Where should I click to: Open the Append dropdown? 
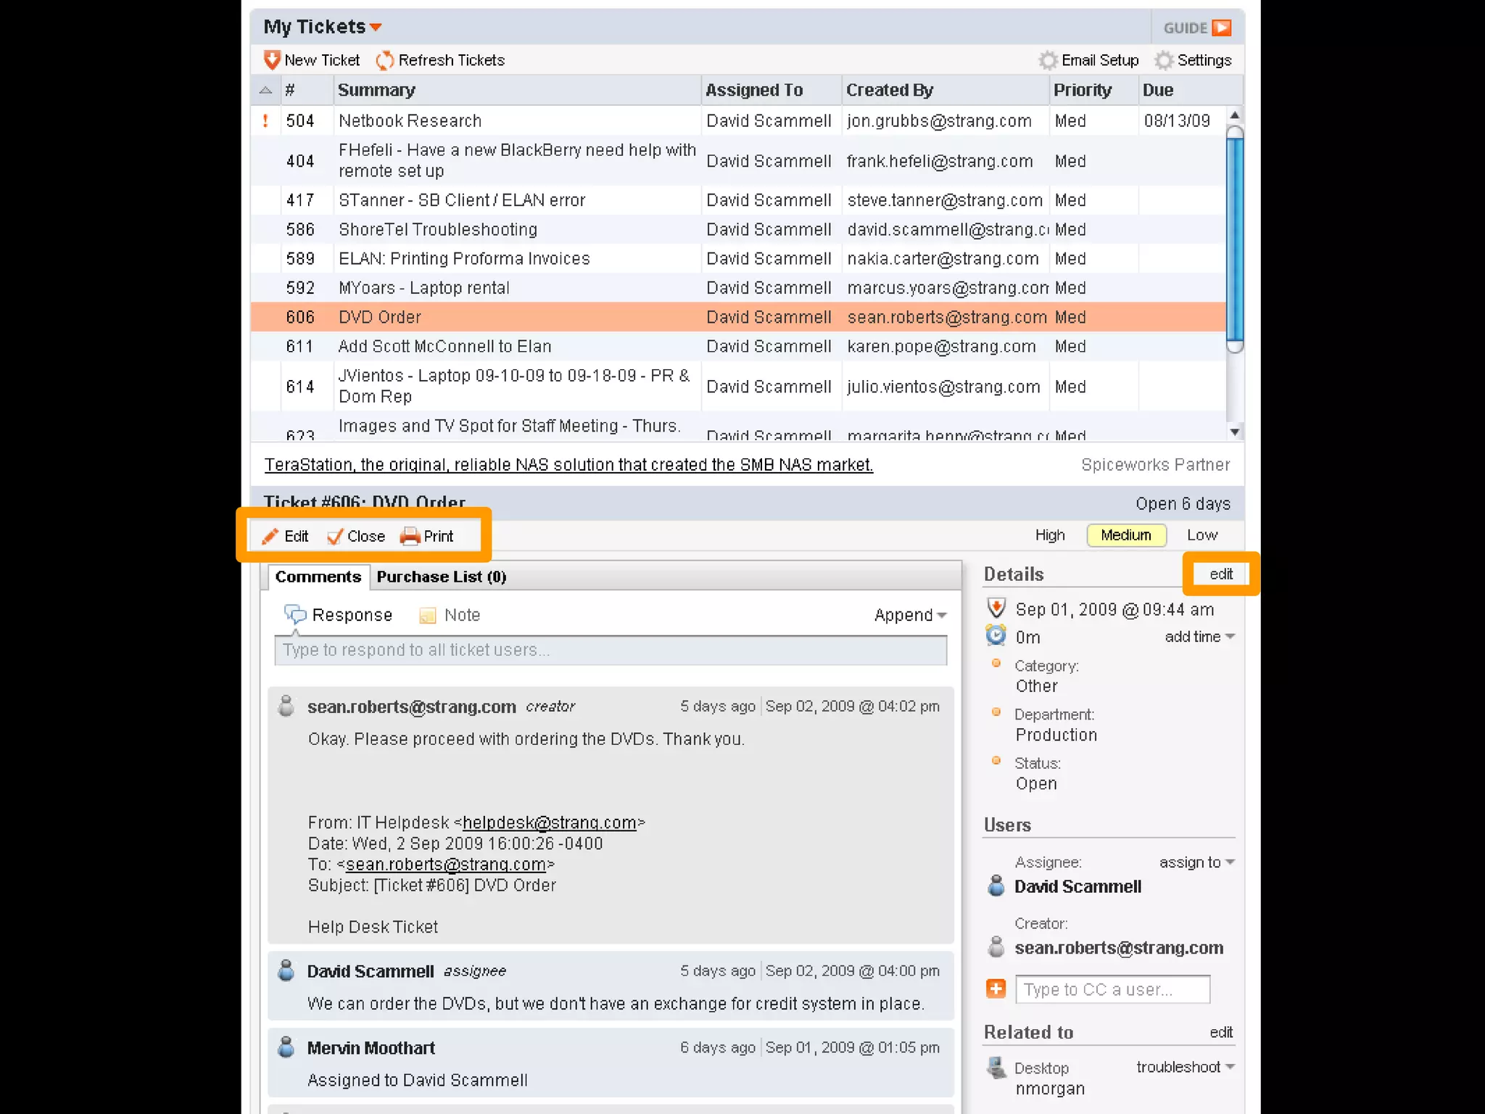tap(910, 615)
